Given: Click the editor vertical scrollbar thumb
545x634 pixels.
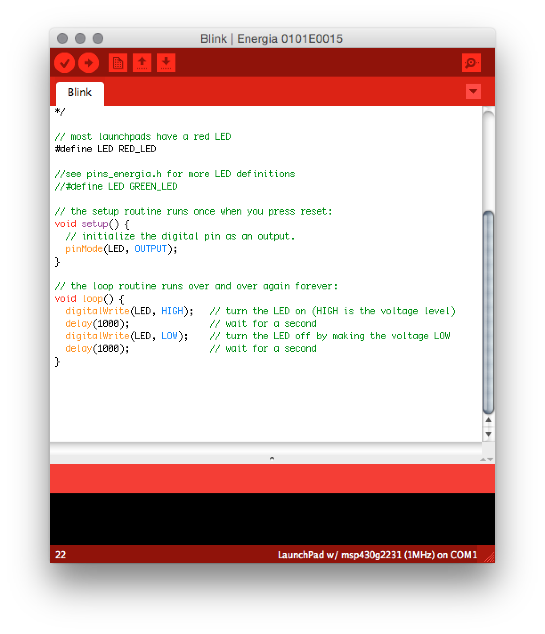Looking at the screenshot, I should click(488, 312).
